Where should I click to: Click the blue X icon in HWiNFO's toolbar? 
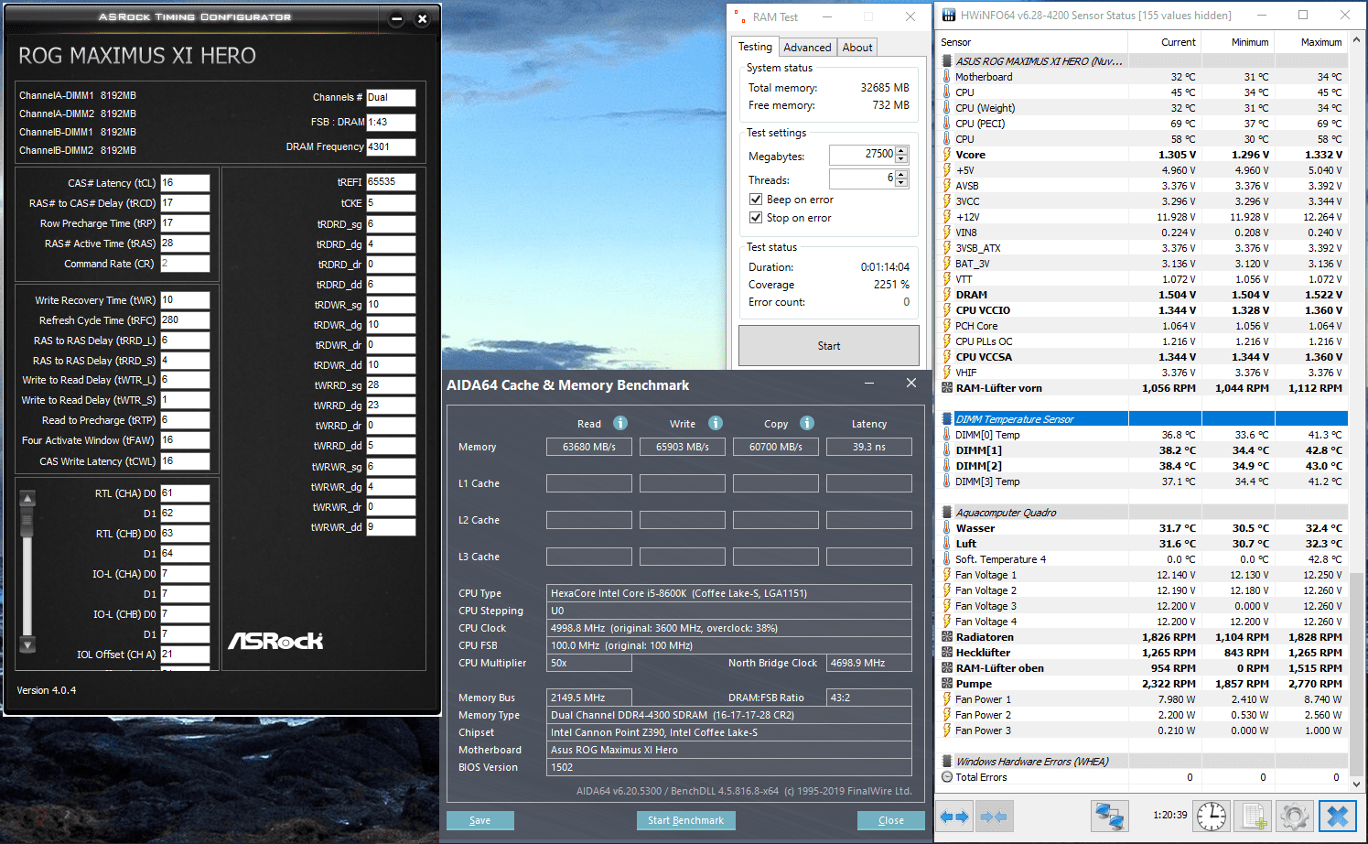[1337, 816]
